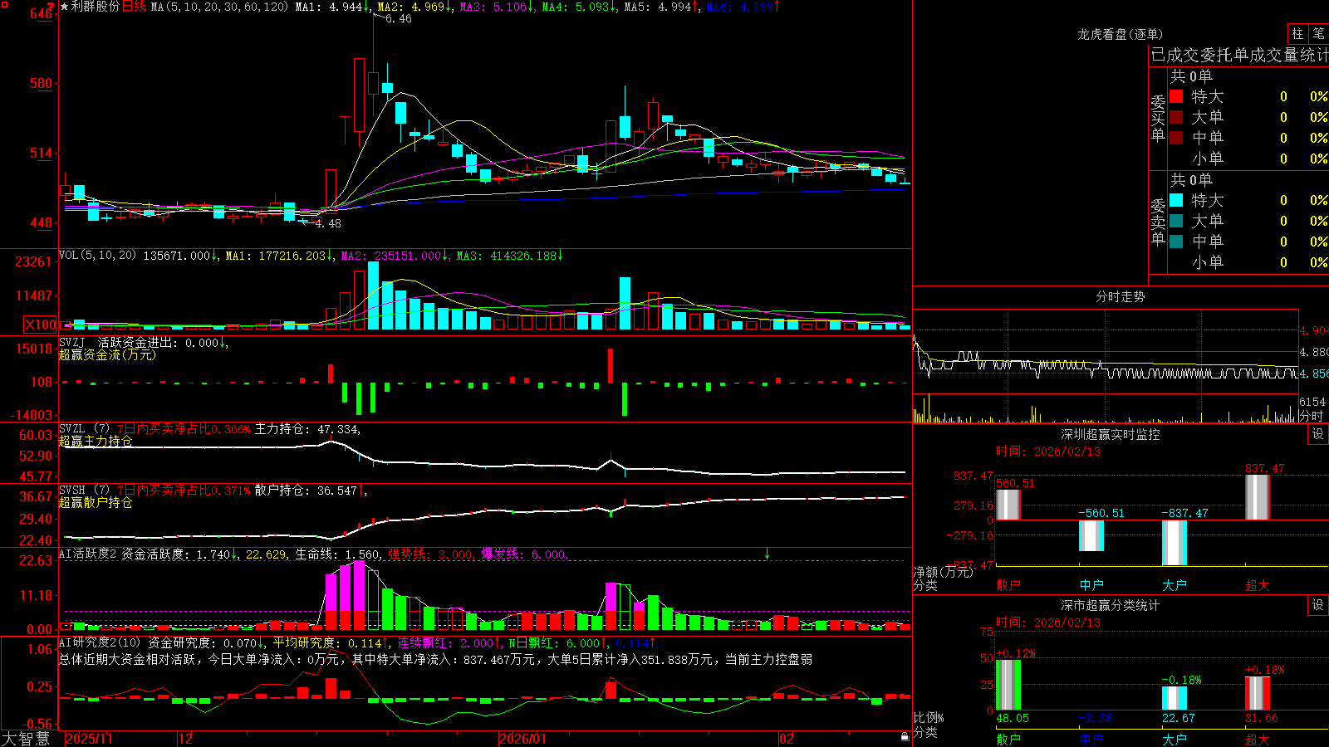Click the small red square icon at top-left corner
Screen dimensions: 1329x747
tap(4, 6)
